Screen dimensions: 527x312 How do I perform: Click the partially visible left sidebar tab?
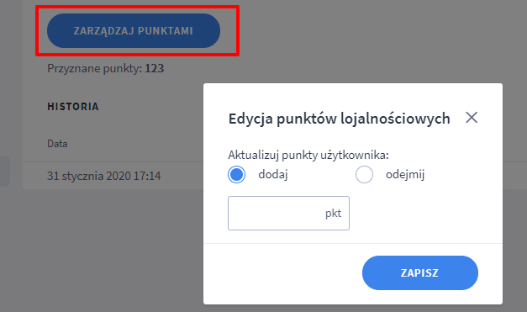pyautogui.click(x=5, y=171)
